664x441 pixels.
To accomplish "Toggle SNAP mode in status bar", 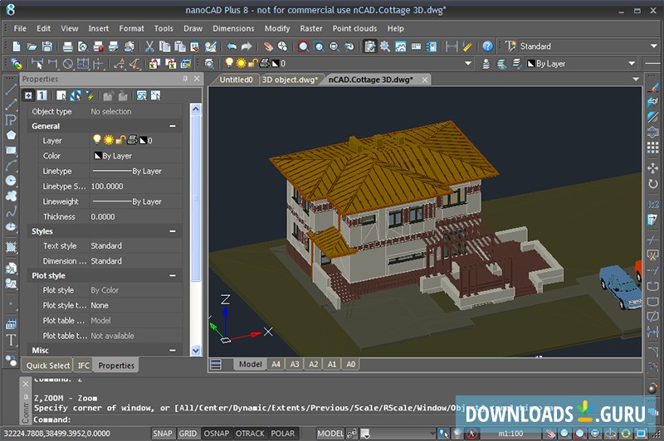I will (164, 434).
